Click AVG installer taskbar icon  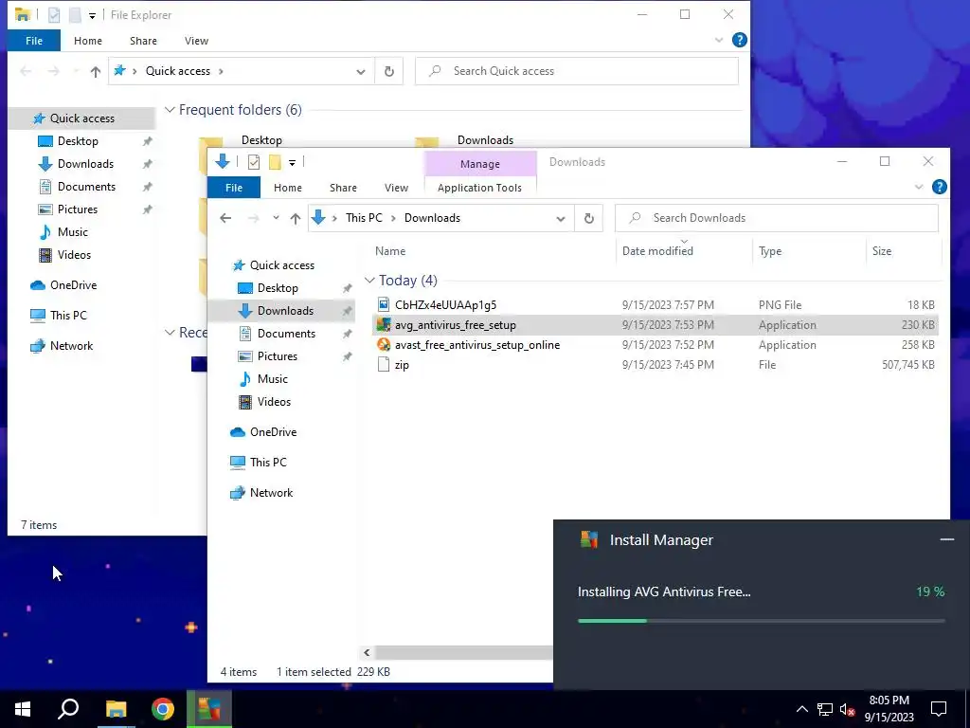point(209,709)
